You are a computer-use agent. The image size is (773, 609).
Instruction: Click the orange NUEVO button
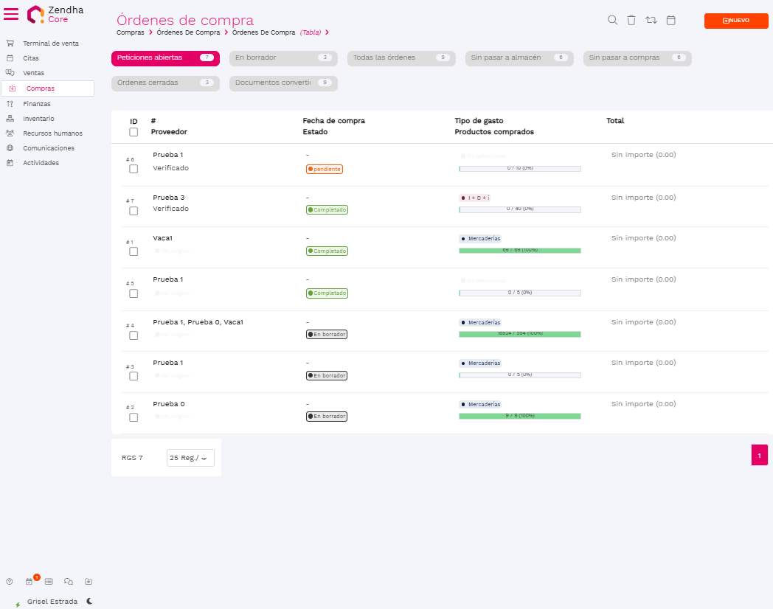735,21
